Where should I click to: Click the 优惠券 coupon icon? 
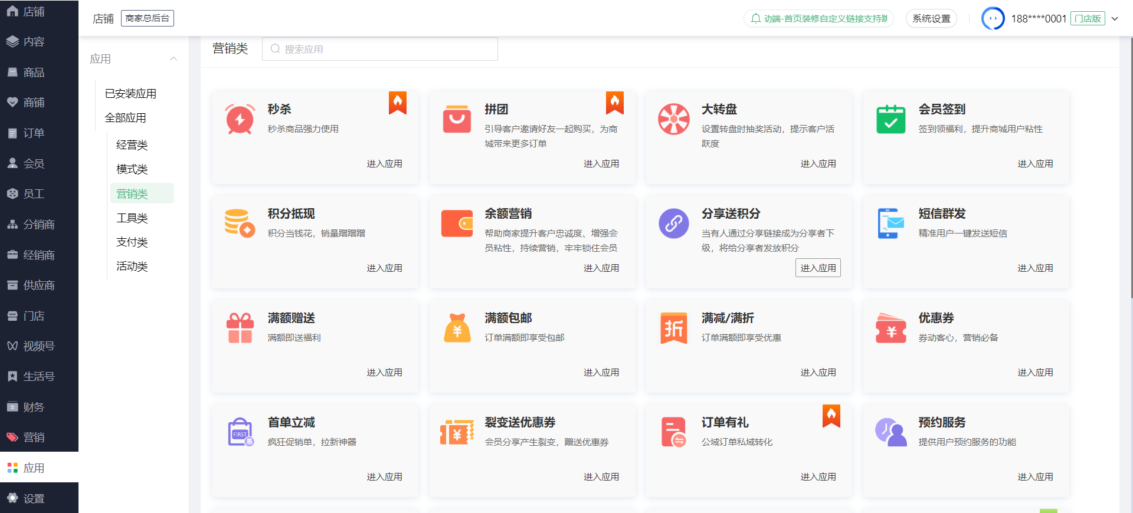point(890,327)
